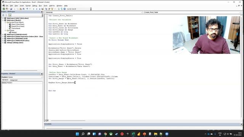
Task: Open the File menu
Action: coord(7,6)
